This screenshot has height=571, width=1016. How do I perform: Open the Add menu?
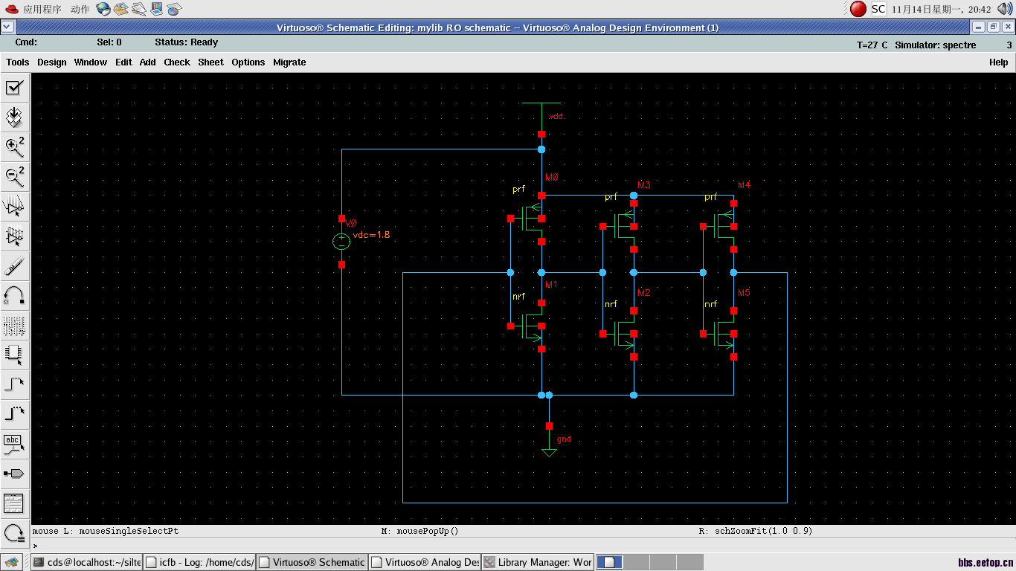pyautogui.click(x=148, y=62)
